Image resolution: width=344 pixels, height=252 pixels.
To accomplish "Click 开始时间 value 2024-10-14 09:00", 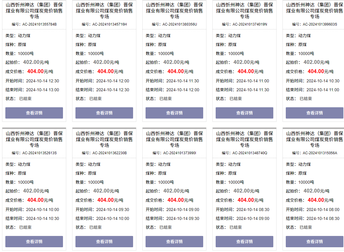I will click(x=183, y=210).
